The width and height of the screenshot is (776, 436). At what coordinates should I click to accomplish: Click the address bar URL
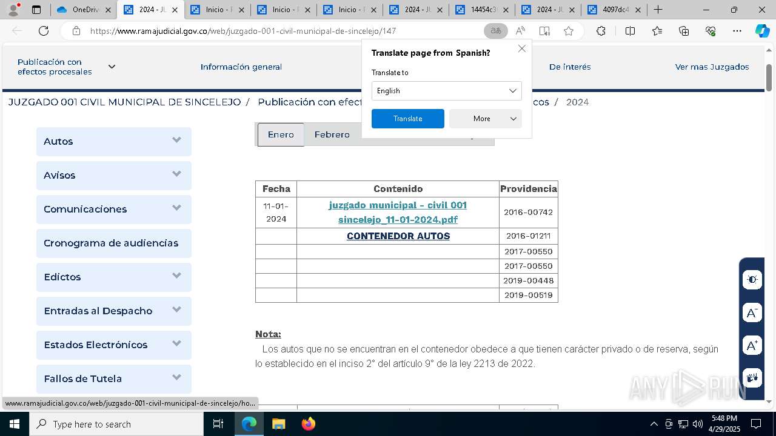242,31
